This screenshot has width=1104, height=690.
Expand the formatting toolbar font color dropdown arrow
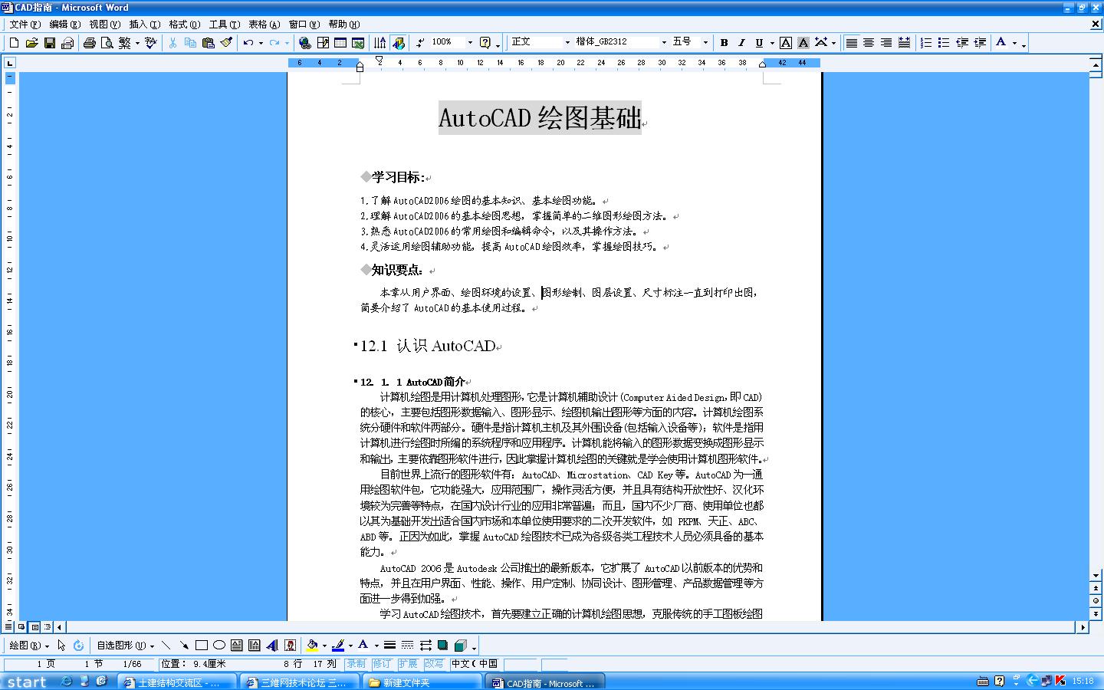coord(1014,43)
